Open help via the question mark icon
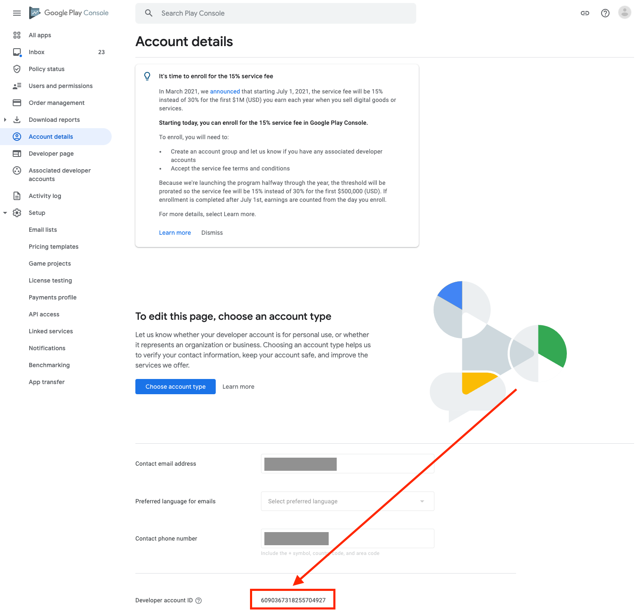Screen dimensions: 640x615 (x=605, y=13)
